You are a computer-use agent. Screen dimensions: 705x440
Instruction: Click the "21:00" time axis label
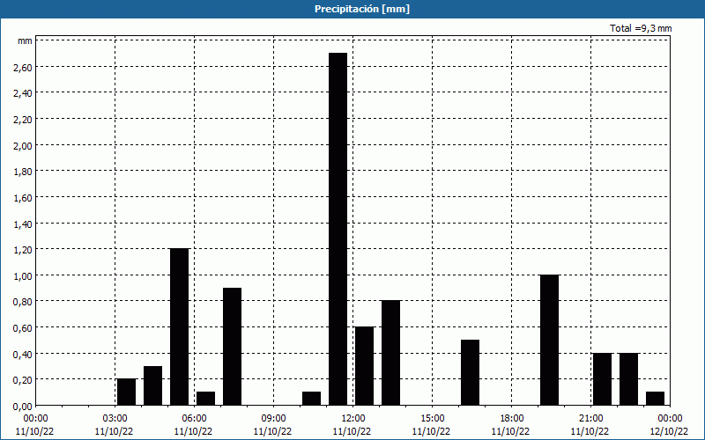click(590, 419)
